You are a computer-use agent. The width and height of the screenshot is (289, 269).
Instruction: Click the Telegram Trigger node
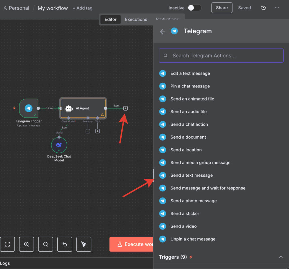(29, 108)
